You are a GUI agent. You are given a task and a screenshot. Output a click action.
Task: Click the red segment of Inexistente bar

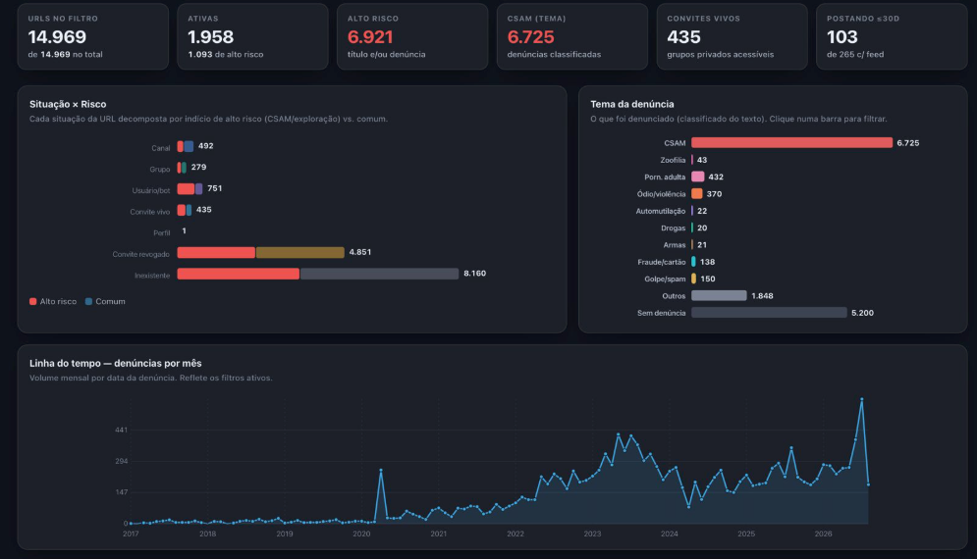(238, 274)
